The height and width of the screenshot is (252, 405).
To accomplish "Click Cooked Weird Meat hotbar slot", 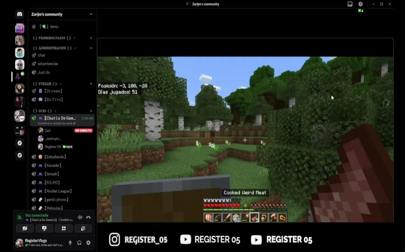I will [254, 218].
